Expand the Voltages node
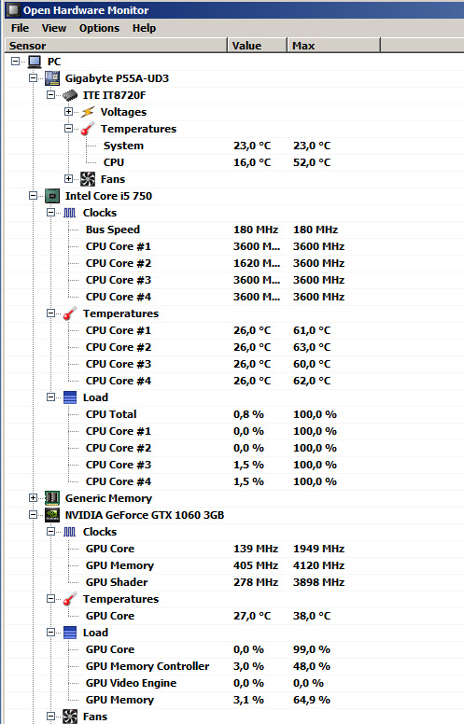 68,112
